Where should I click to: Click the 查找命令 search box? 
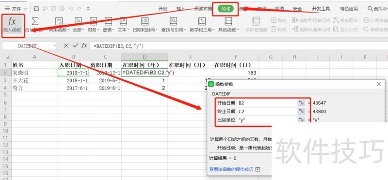(378, 9)
